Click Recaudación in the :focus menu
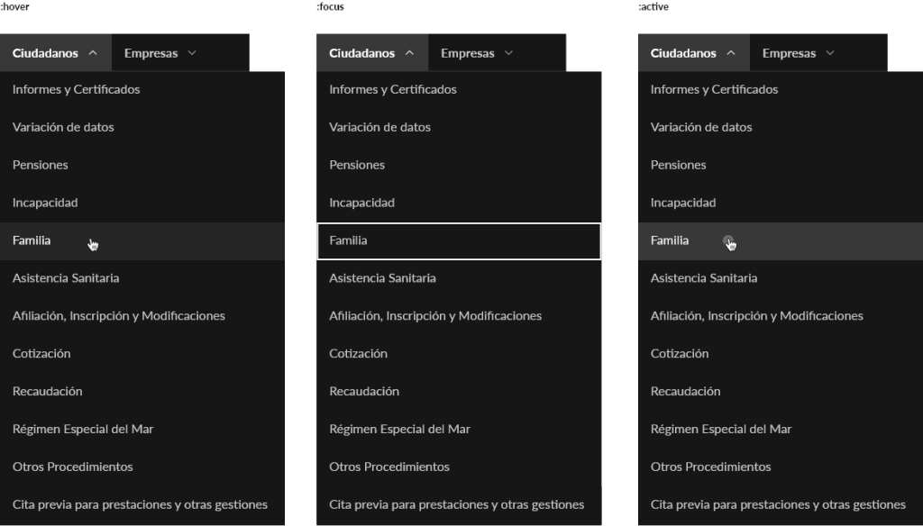The image size is (923, 526). (364, 392)
